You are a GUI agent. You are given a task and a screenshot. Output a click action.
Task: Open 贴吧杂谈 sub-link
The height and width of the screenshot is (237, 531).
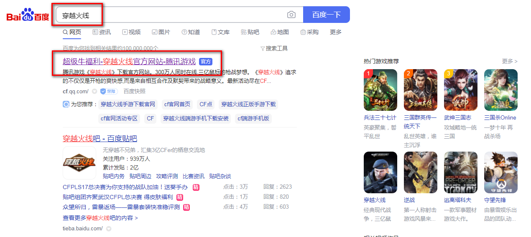tap(220, 176)
